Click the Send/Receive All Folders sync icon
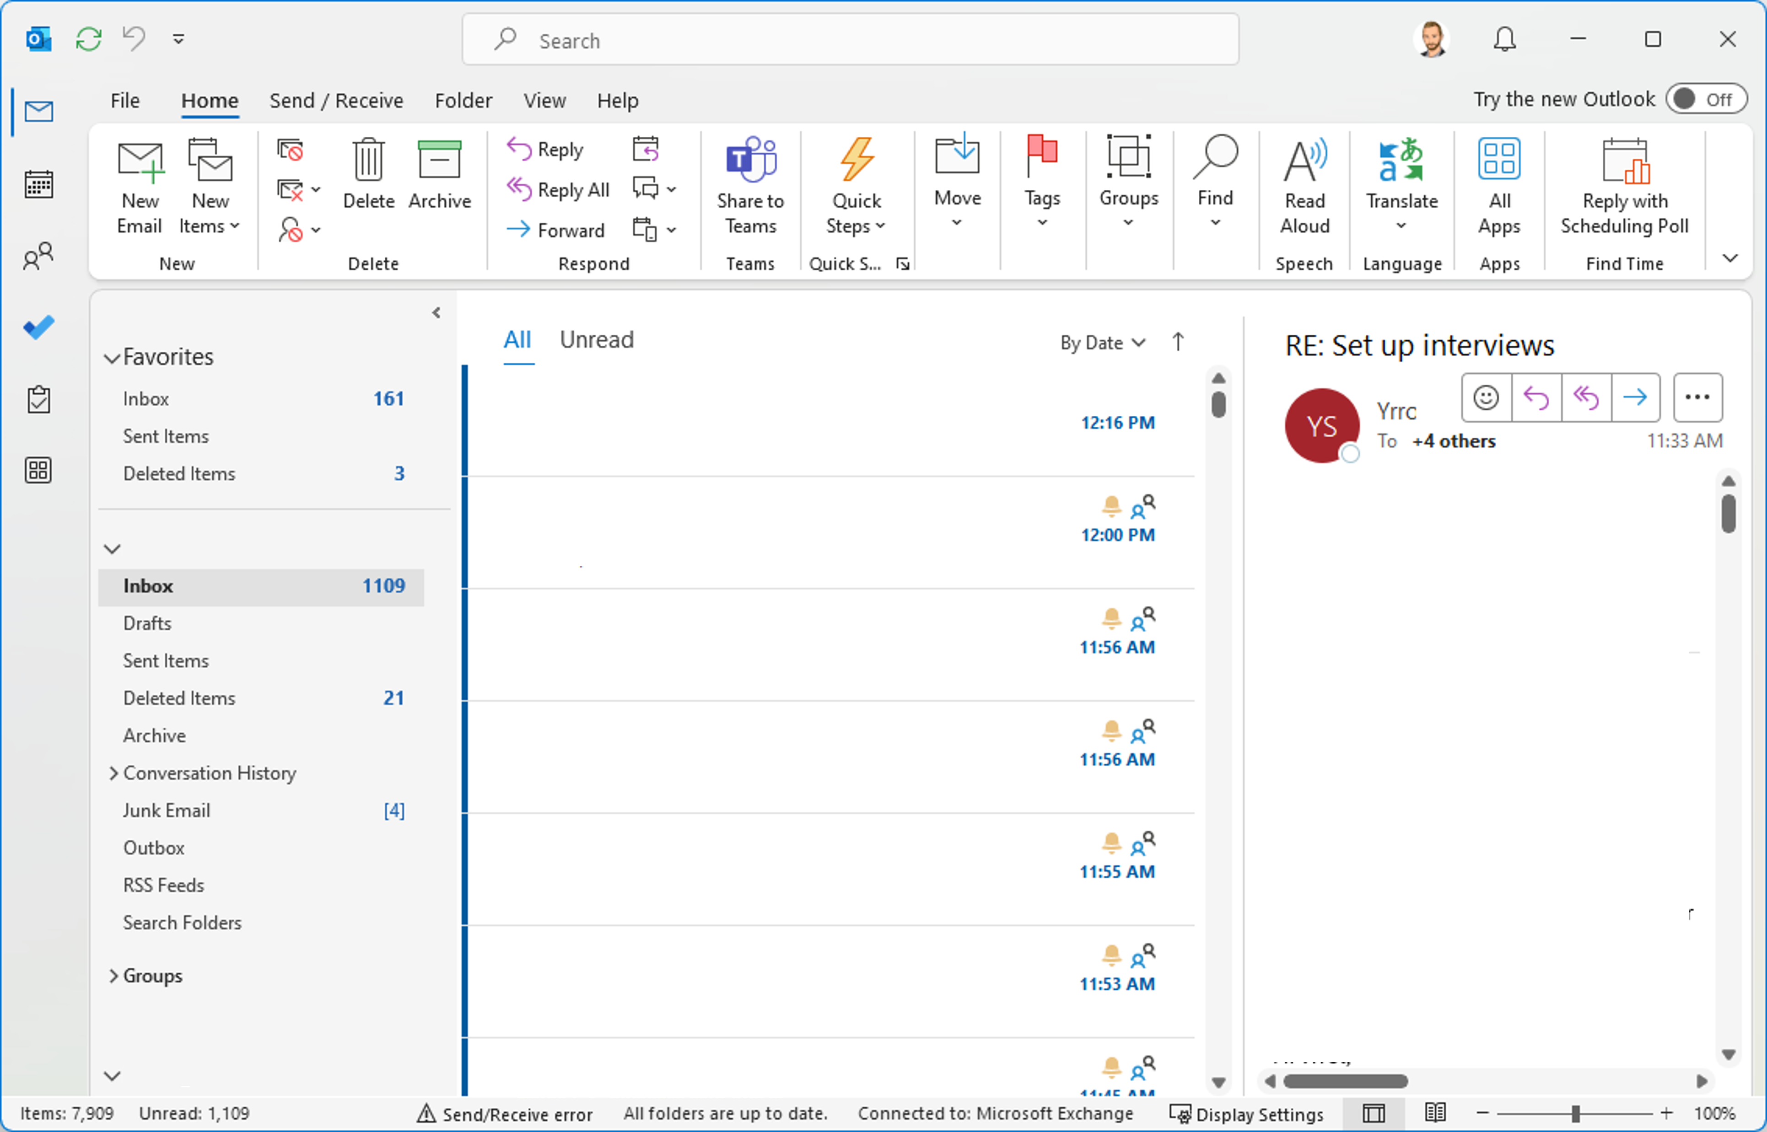Screen dimensions: 1767x1132 [x=88, y=39]
